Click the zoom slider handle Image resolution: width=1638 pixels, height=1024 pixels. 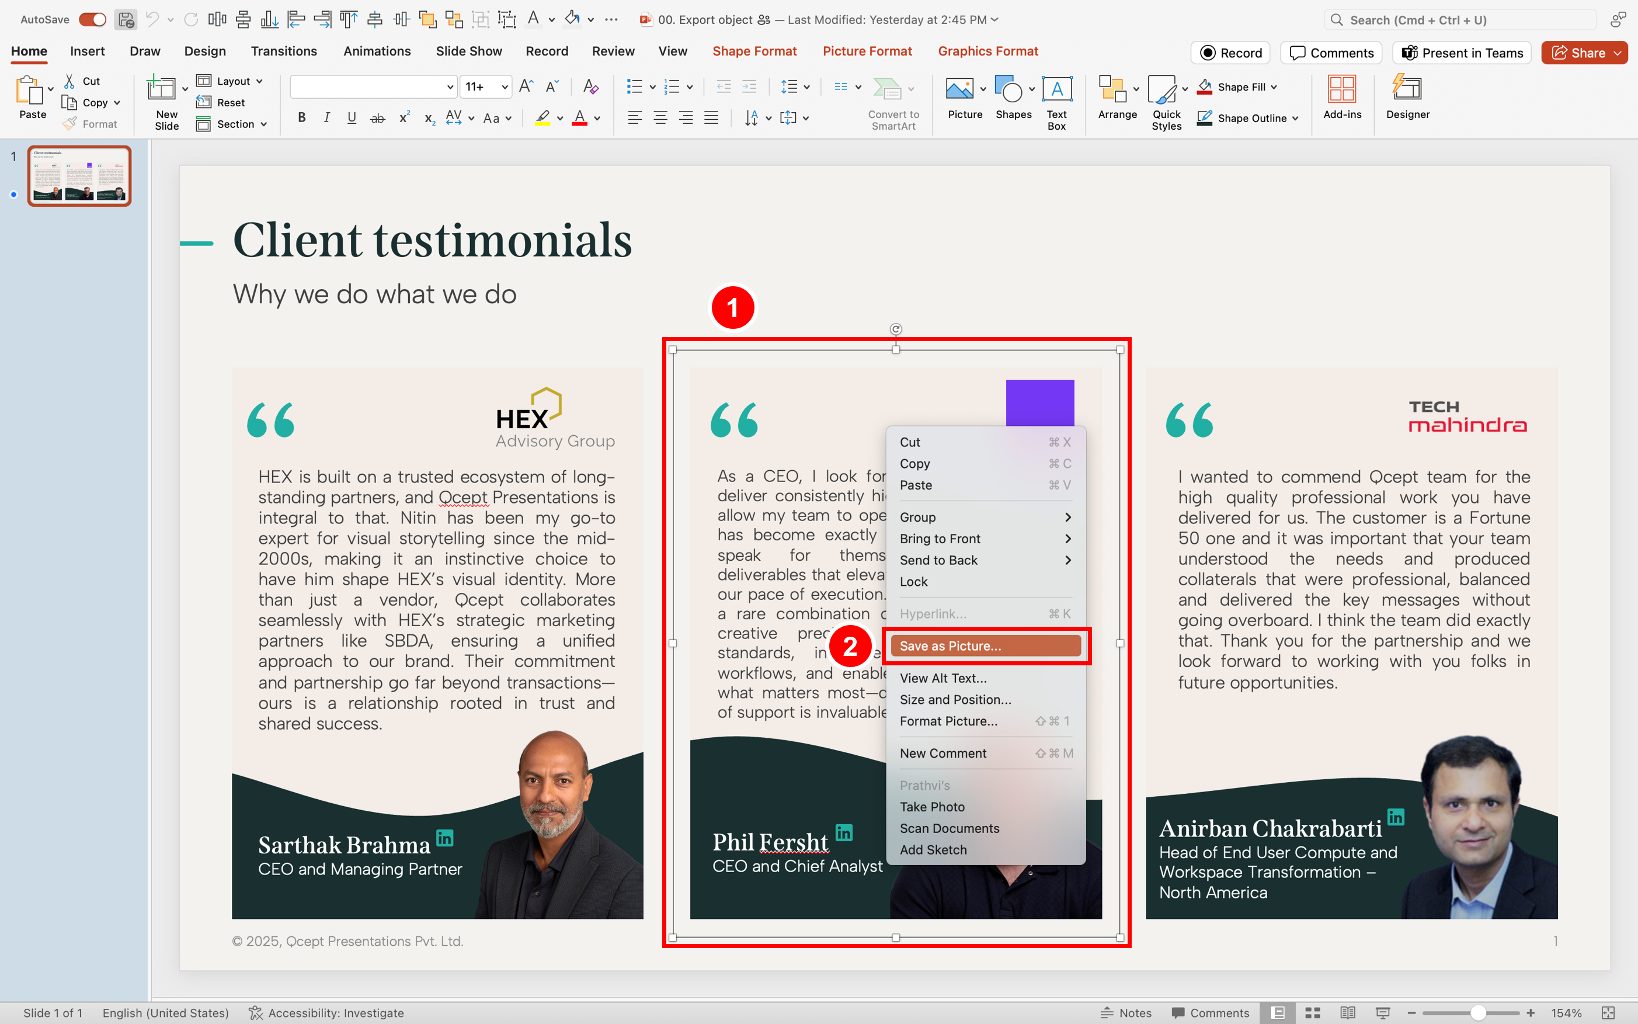(1477, 1012)
